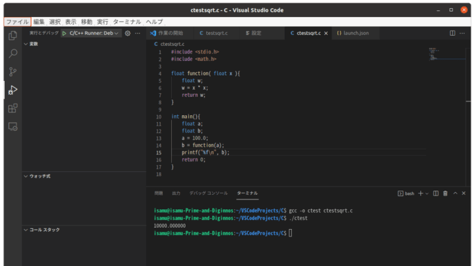Switch to the testsqrt.c tab

click(216, 33)
